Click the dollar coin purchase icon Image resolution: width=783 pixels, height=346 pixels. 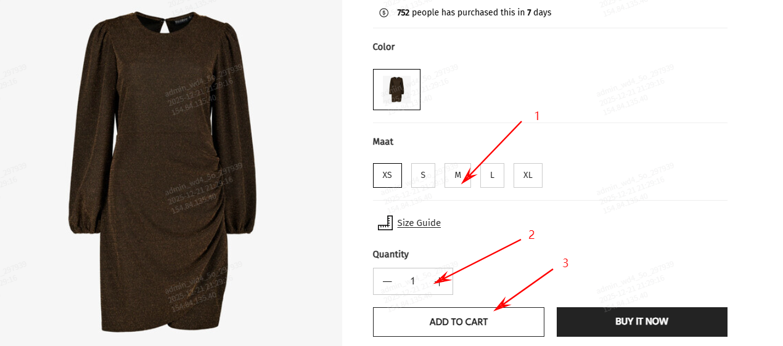383,12
